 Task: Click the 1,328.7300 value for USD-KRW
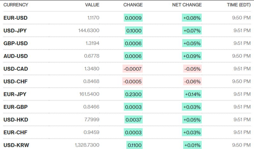(87, 145)
